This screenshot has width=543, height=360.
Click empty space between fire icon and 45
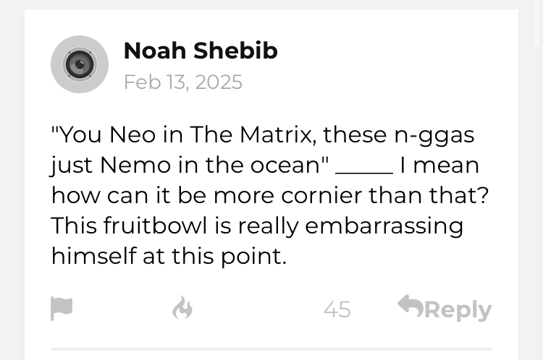(x=257, y=309)
